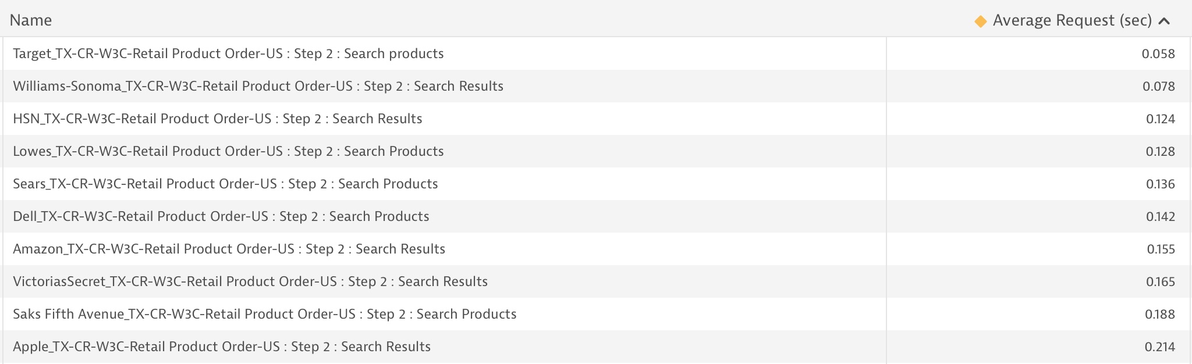Click the 0.142 value for Dell
1192x364 pixels.
point(1161,216)
